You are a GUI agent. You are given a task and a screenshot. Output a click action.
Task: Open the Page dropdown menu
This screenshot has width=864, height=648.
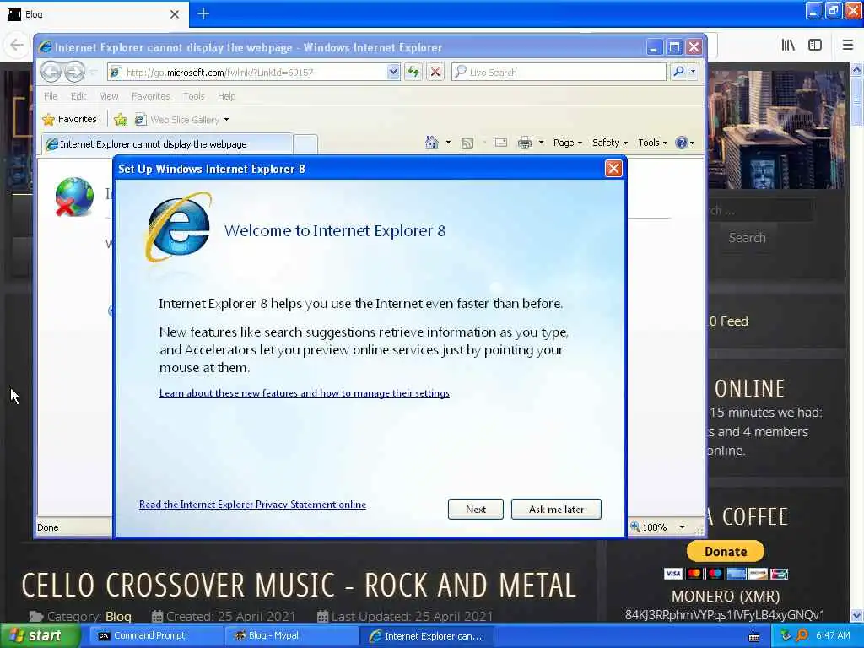568,143
